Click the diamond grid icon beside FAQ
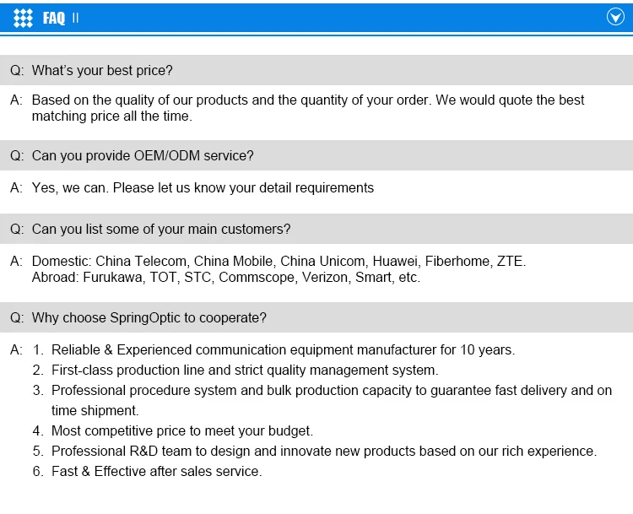 23,18
